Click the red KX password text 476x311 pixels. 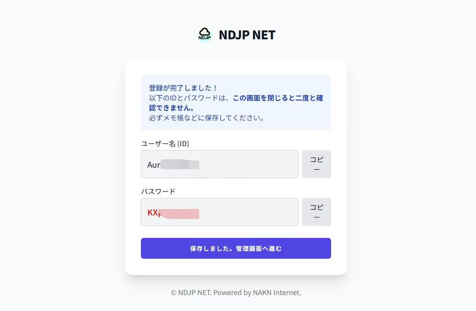coord(153,212)
